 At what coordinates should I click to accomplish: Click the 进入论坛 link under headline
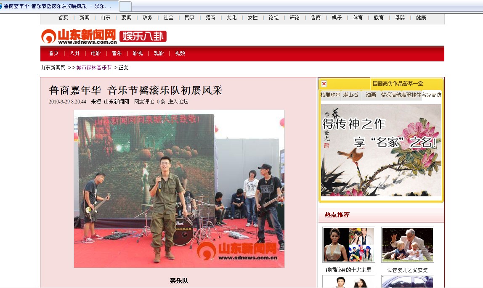(178, 102)
